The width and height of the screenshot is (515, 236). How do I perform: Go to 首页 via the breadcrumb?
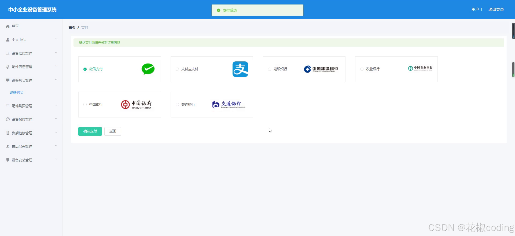tap(72, 27)
